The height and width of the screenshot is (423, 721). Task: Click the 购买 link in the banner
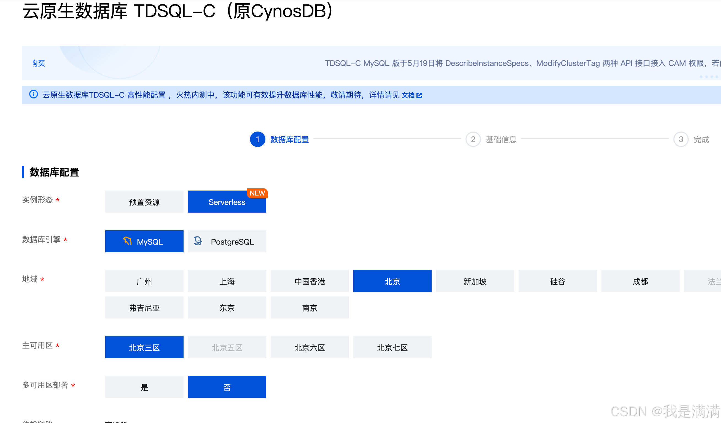pos(39,63)
